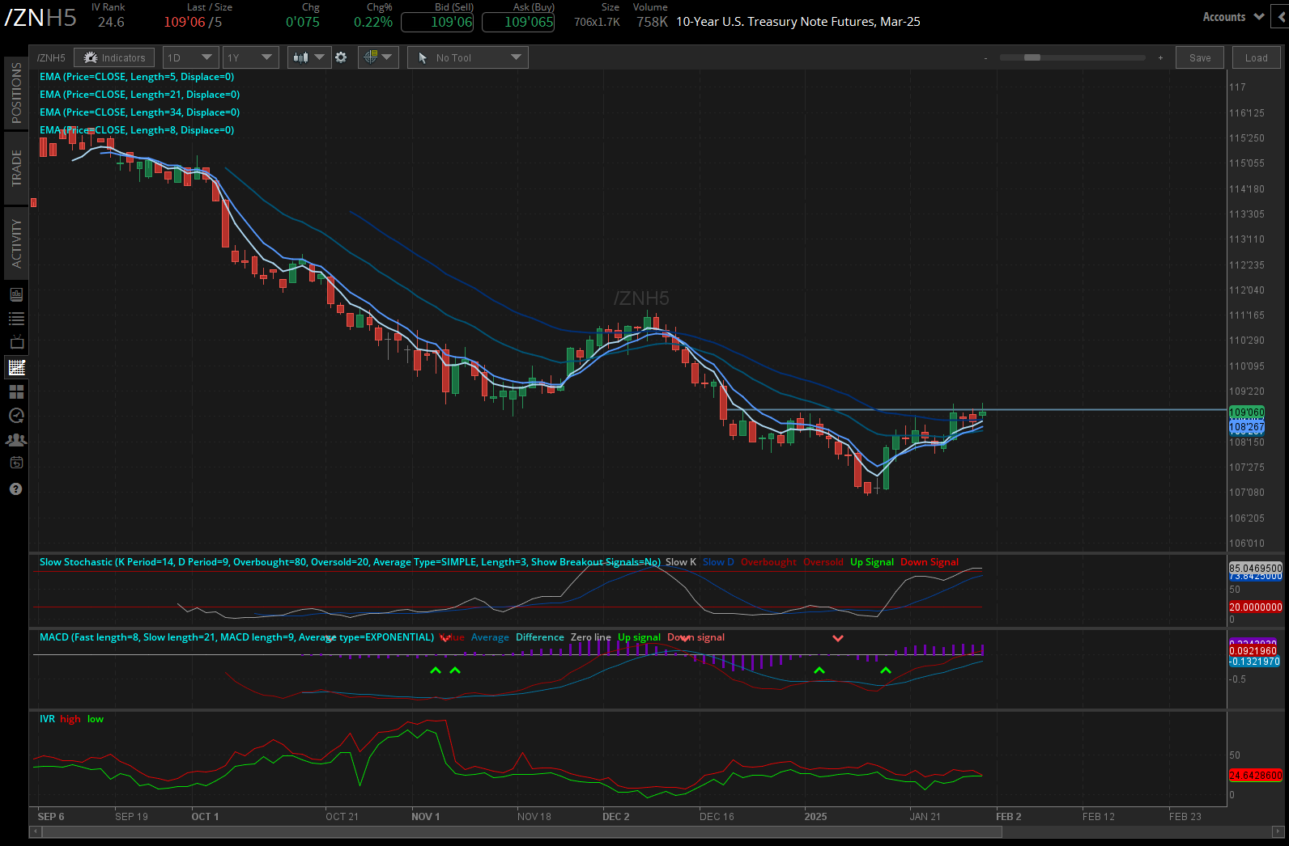Screen dimensions: 1289x846
Task: Open the portfolio report icon in sidebar
Action: tap(16, 294)
